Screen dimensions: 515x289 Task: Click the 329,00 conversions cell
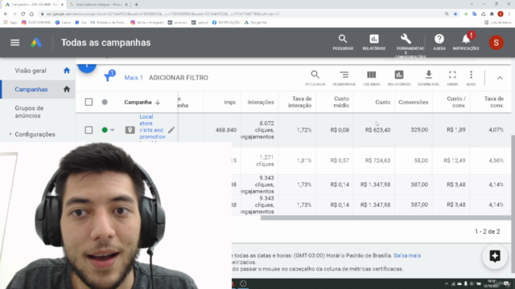click(419, 130)
